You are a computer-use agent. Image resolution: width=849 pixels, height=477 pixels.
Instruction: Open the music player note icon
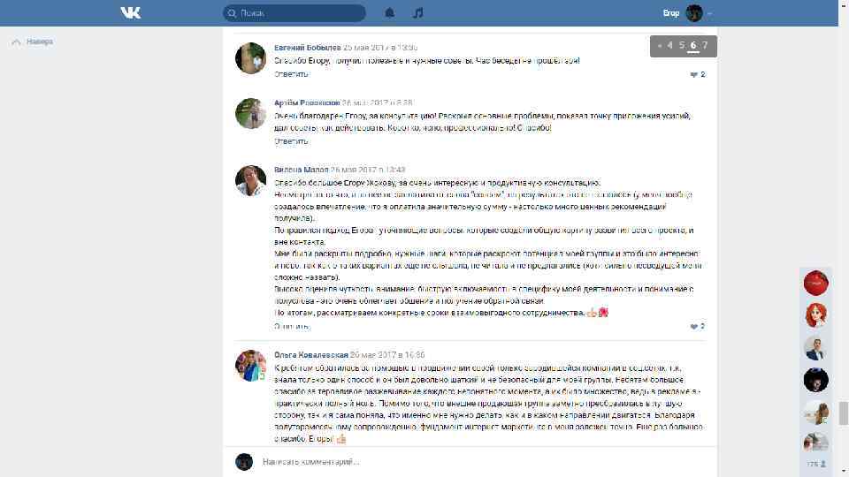coord(418,13)
